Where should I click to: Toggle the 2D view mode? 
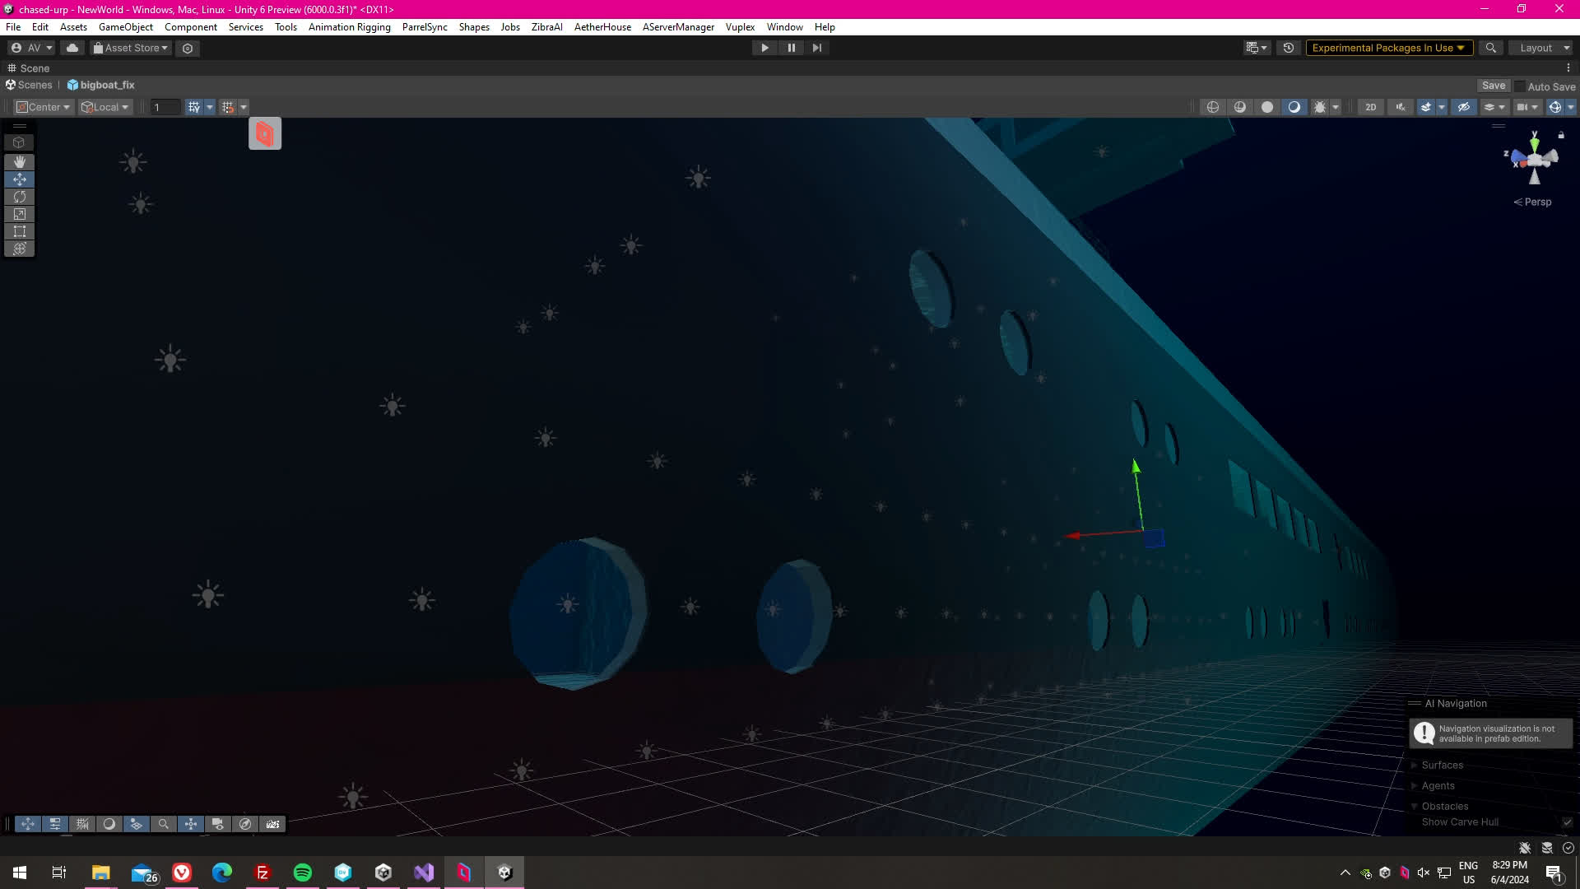(1370, 107)
